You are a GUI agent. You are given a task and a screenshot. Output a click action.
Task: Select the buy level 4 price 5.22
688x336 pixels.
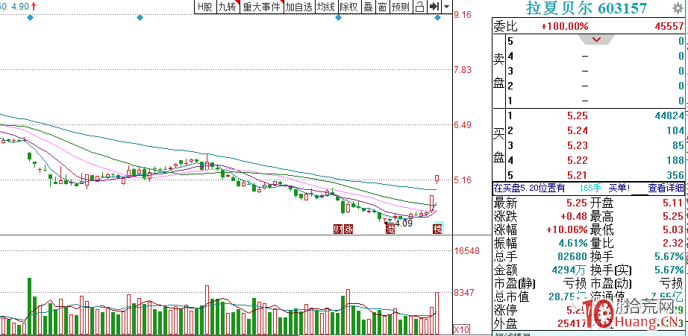click(577, 160)
